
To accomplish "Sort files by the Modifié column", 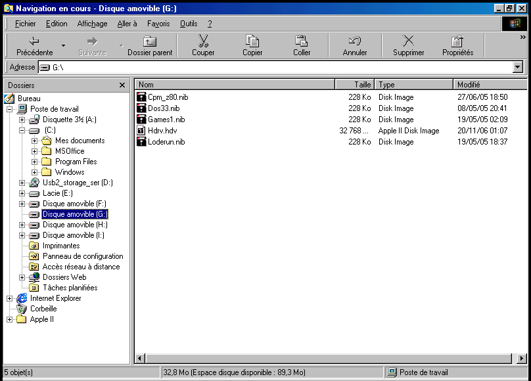I will point(490,85).
